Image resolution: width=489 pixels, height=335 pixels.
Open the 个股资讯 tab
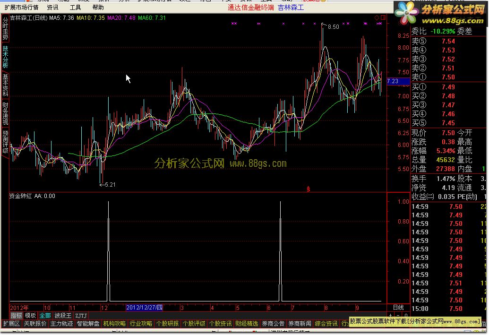tap(221, 324)
